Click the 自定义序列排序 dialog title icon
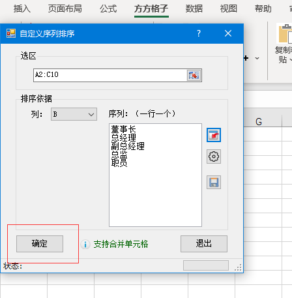The height and width of the screenshot is (298, 292). point(11,33)
